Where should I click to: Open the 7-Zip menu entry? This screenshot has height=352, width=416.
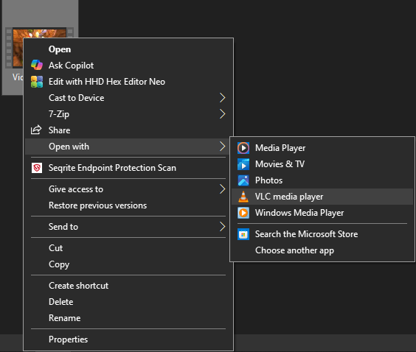tap(128, 114)
